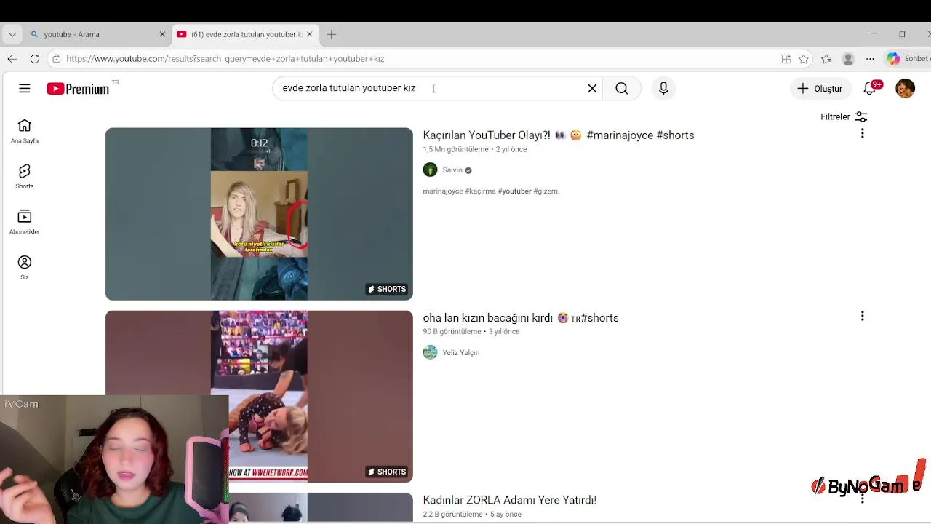
Task: Clear the search box with X
Action: tap(592, 88)
